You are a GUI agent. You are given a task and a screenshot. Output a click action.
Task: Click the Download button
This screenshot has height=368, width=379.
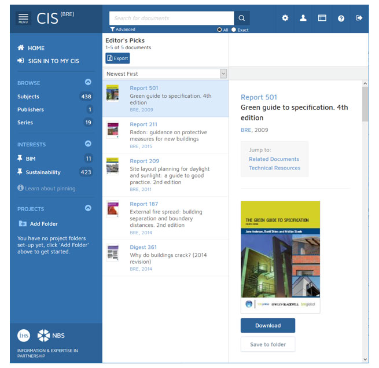(268, 326)
